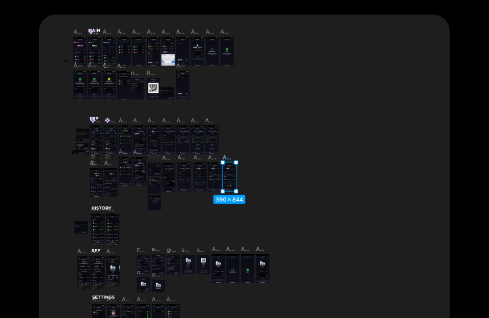Image resolution: width=489 pixels, height=318 pixels.
Task: Select the MAIN section heading
Action: click(x=95, y=30)
